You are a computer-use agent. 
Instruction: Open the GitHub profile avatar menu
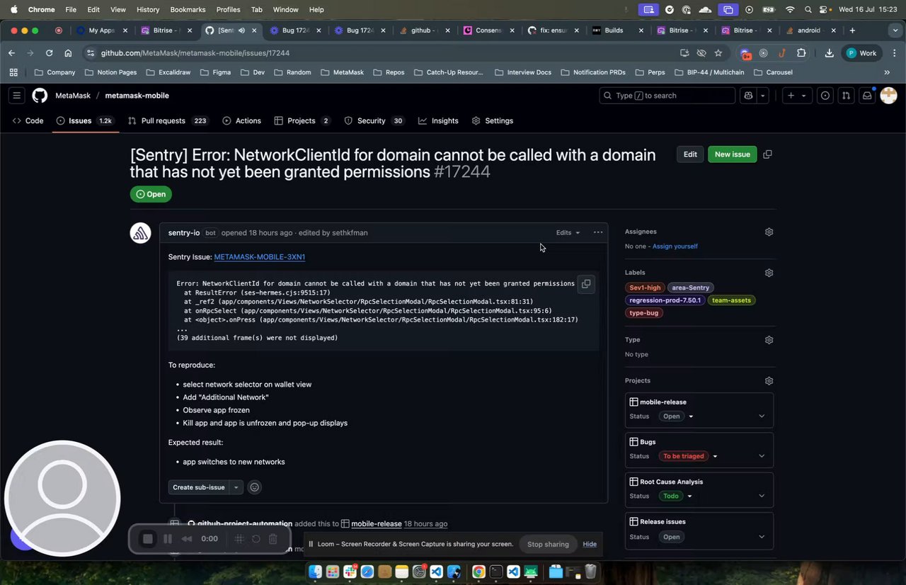(888, 96)
